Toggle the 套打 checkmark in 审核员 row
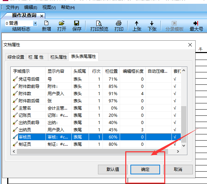 175,137
